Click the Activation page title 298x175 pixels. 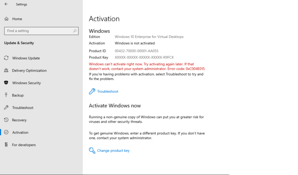point(104,19)
